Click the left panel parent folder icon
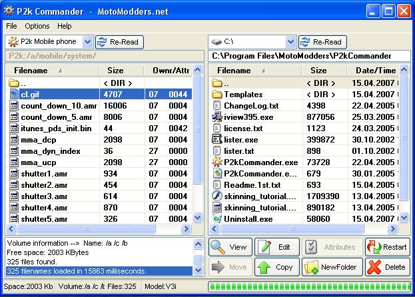 coord(14,83)
